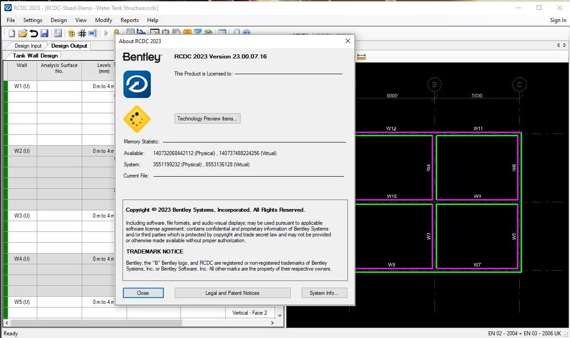Click grid bubble B in the drawing

(434, 84)
